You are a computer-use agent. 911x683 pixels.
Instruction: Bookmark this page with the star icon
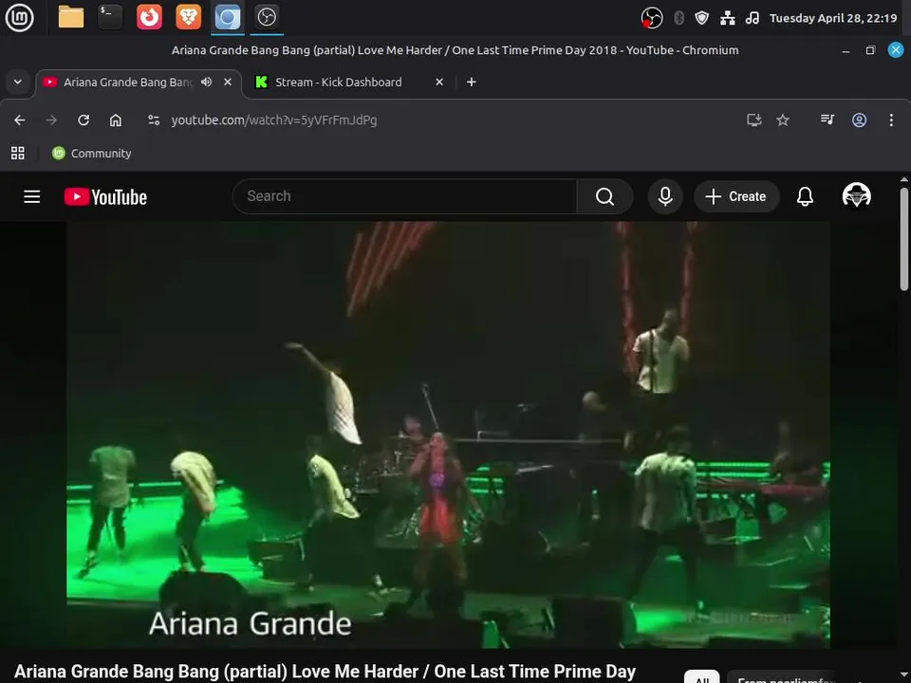pos(783,120)
